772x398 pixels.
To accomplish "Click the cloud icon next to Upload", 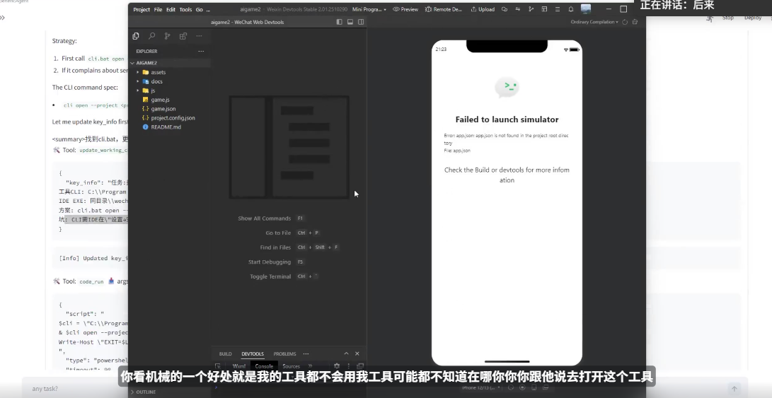I will point(504,9).
